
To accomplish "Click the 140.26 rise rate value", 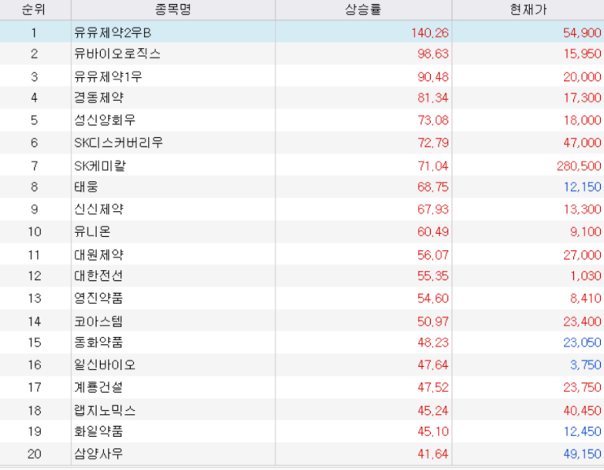I will click(x=430, y=32).
